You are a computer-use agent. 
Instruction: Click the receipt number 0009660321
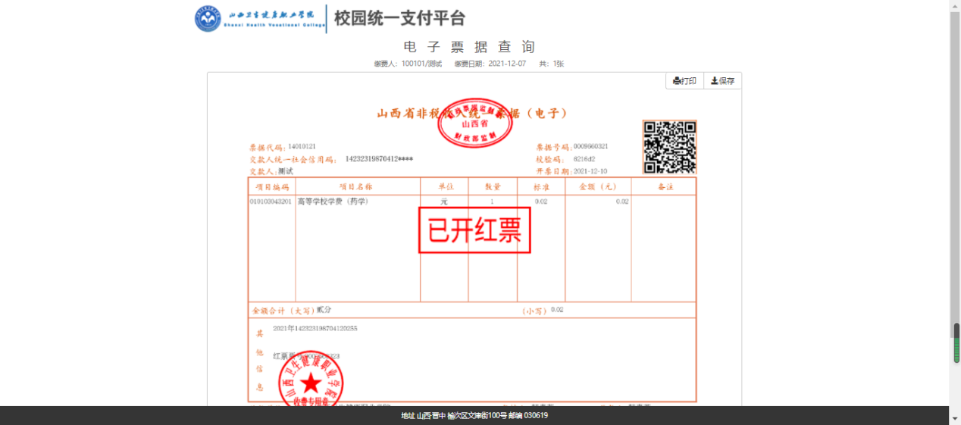click(590, 146)
